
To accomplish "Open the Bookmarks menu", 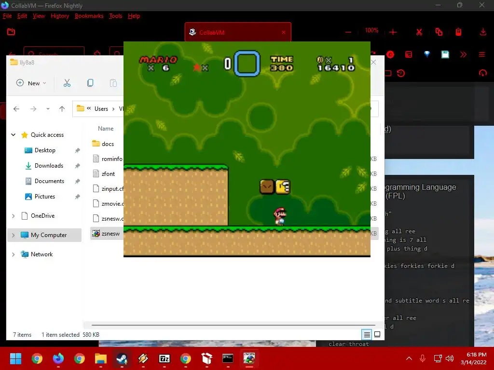I will (89, 16).
